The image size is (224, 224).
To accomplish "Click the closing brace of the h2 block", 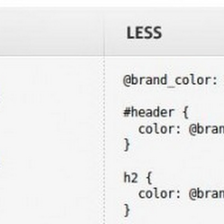I will click(x=127, y=210).
